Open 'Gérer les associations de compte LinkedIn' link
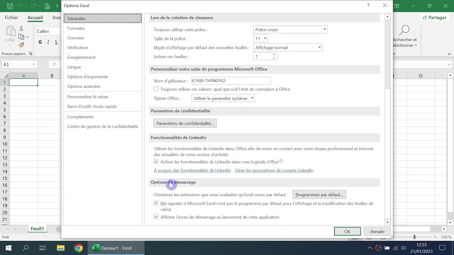 click(274, 170)
